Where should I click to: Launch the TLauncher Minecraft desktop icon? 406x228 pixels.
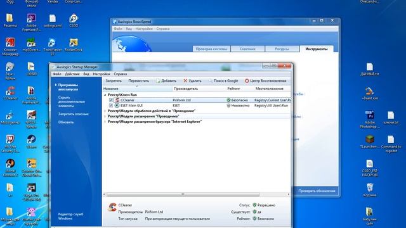pyautogui.click(x=369, y=142)
